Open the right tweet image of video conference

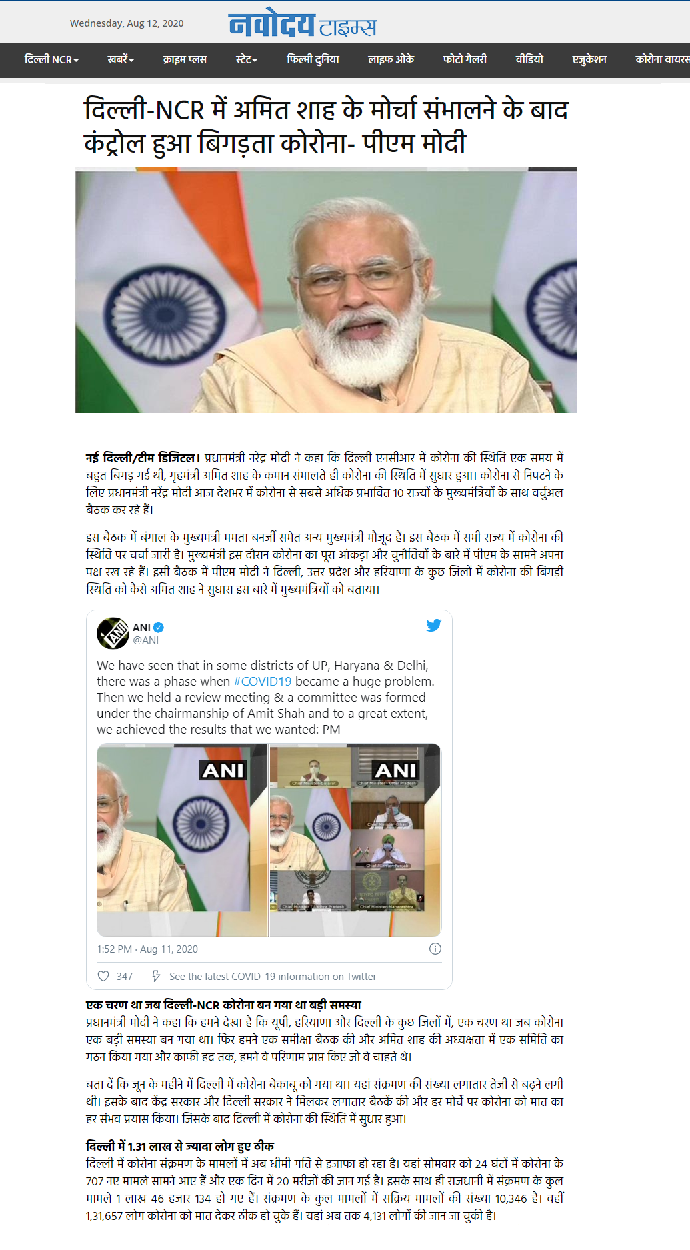coord(355,840)
